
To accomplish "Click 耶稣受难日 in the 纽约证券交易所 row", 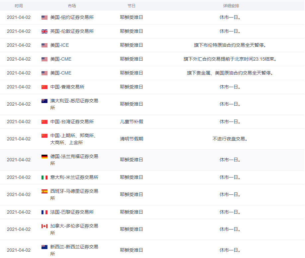I will coord(131,17).
